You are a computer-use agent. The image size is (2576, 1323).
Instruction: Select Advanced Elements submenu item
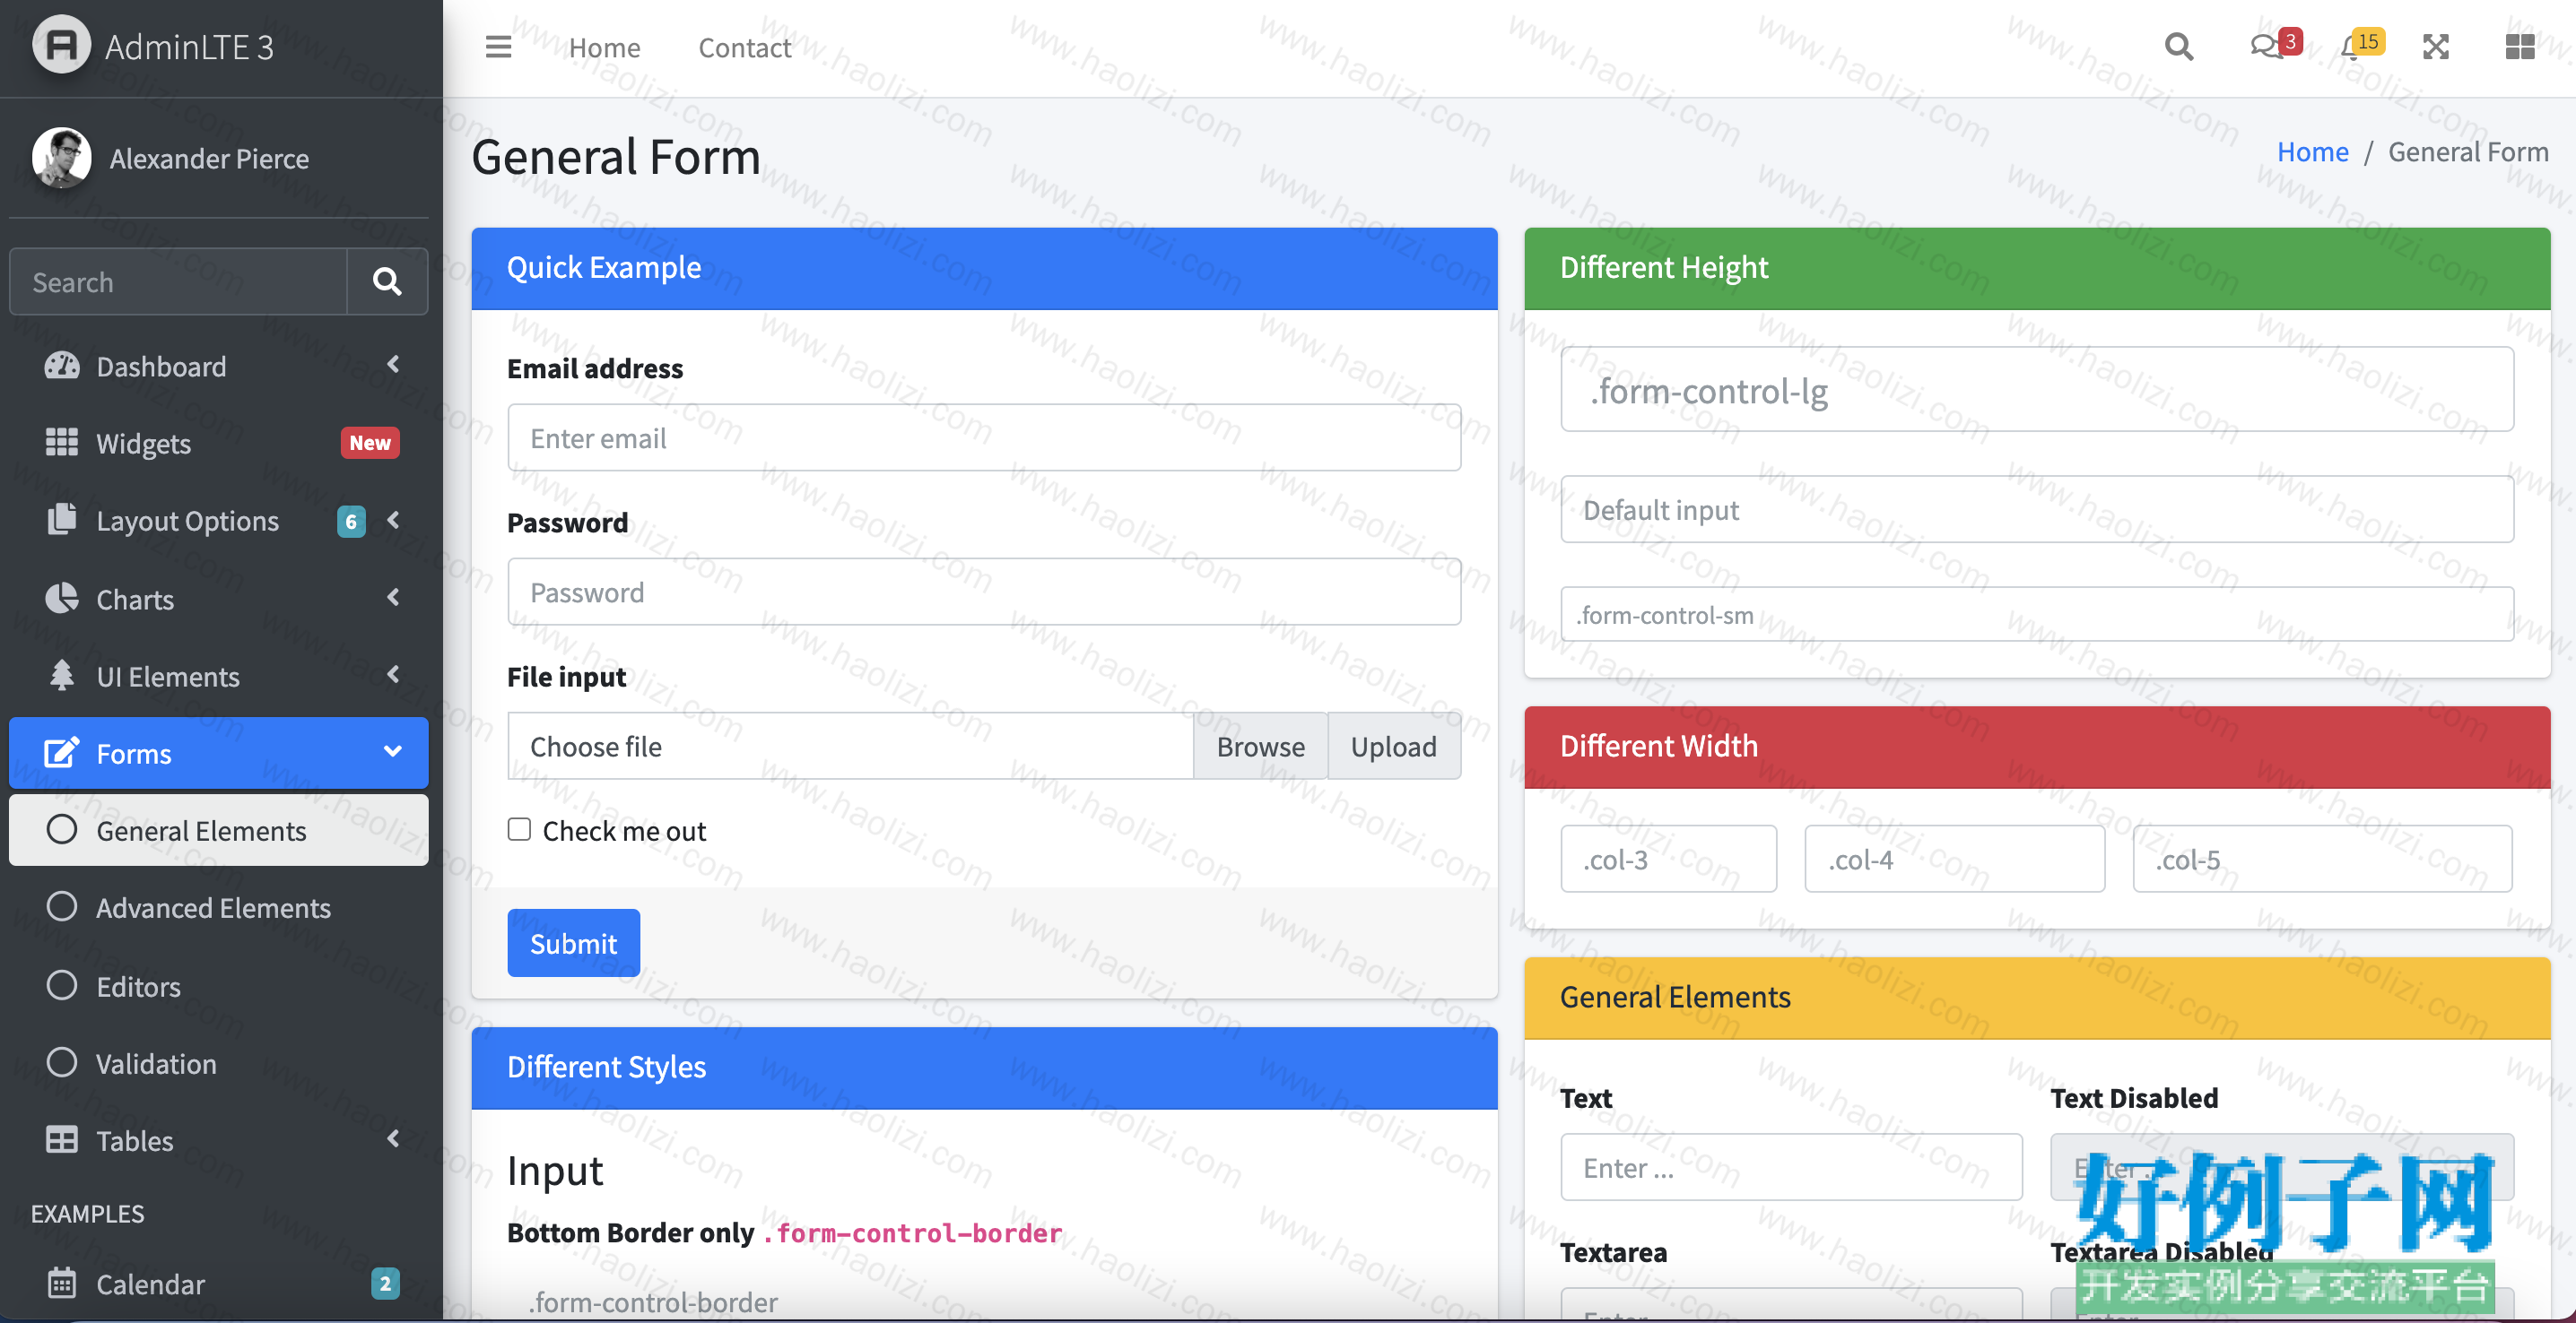point(218,907)
